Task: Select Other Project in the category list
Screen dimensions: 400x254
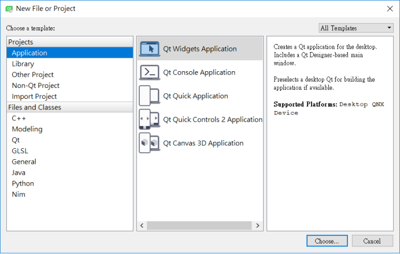Action: point(32,75)
